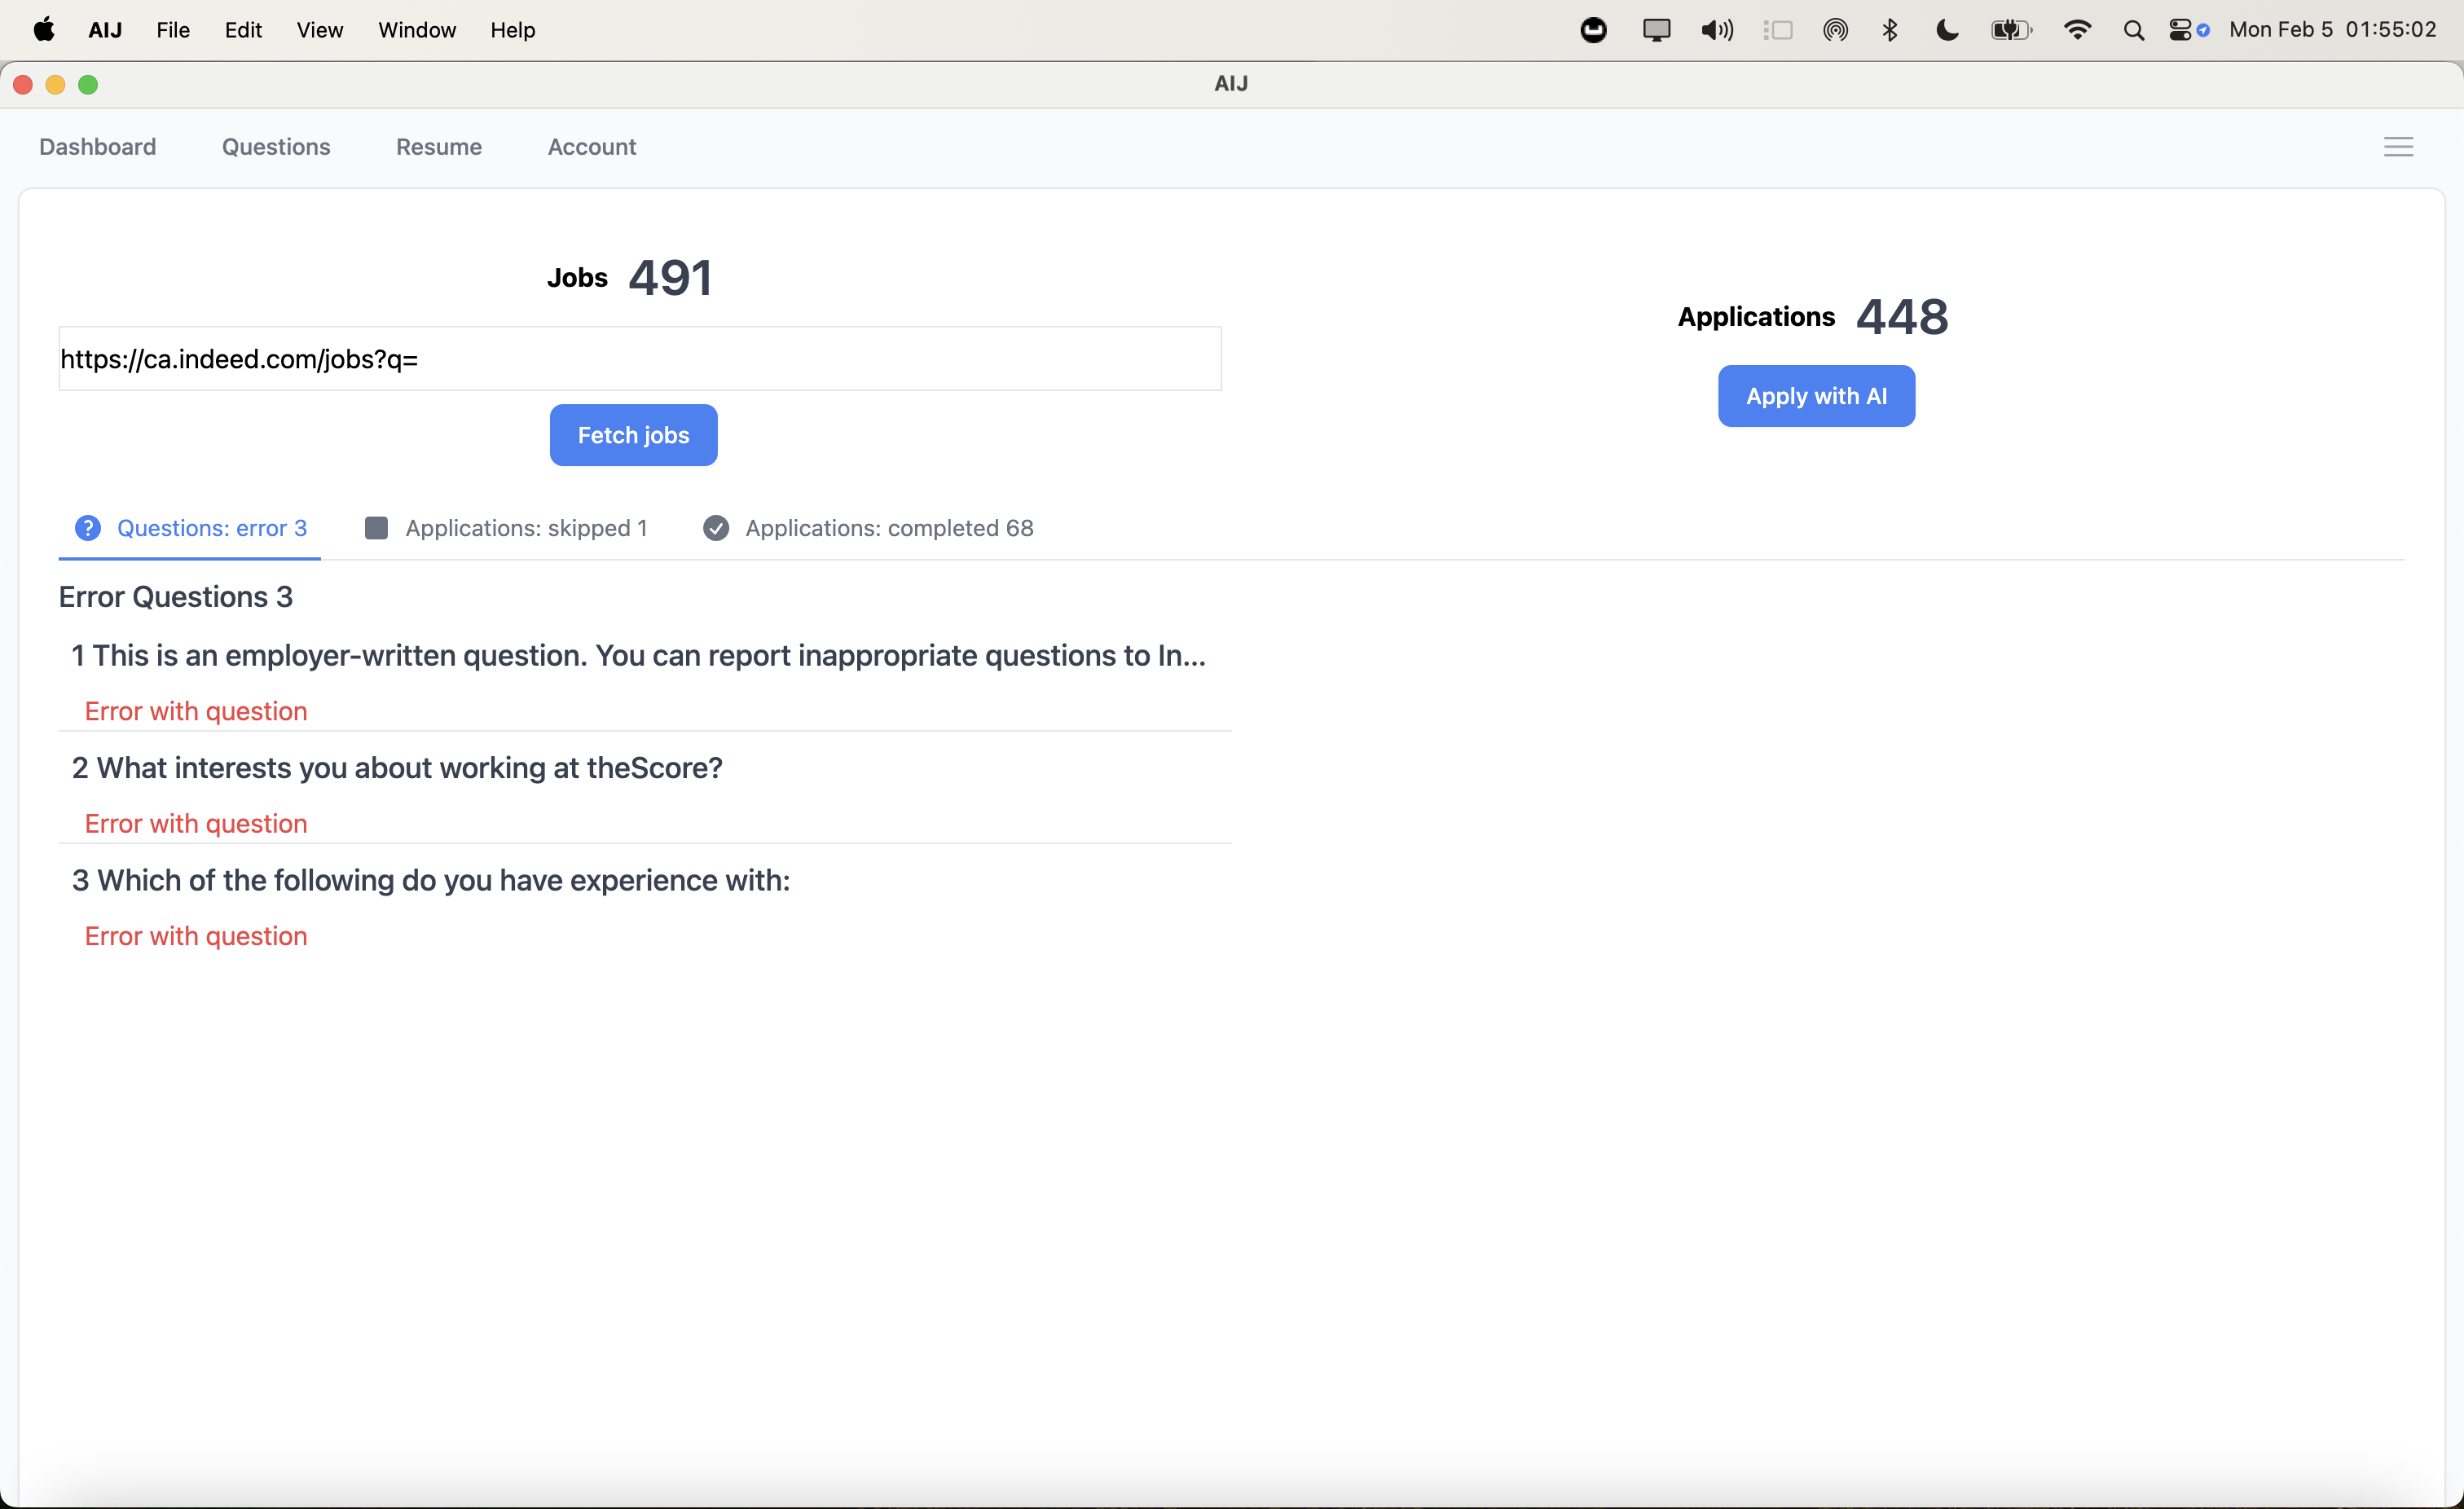Click the square skipped applications icon

pos(376,528)
